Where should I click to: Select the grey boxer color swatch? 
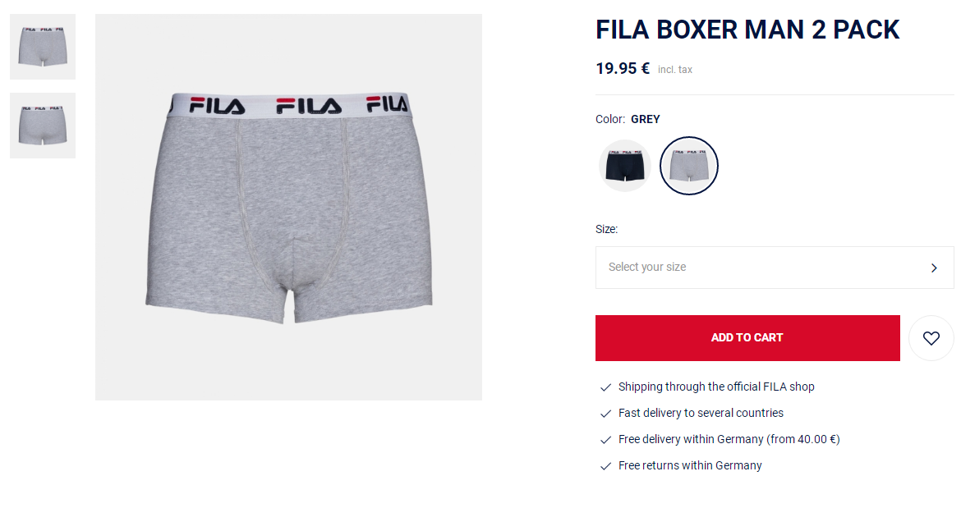point(689,166)
